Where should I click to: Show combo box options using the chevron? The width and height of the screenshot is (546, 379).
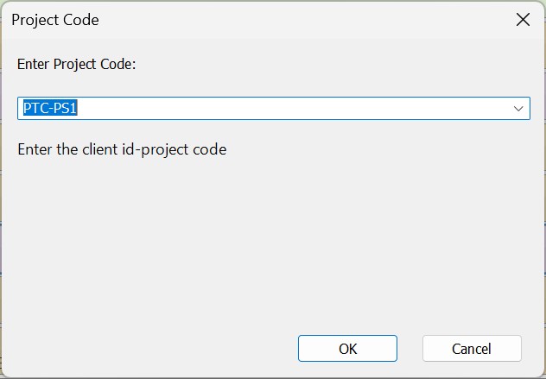(518, 109)
